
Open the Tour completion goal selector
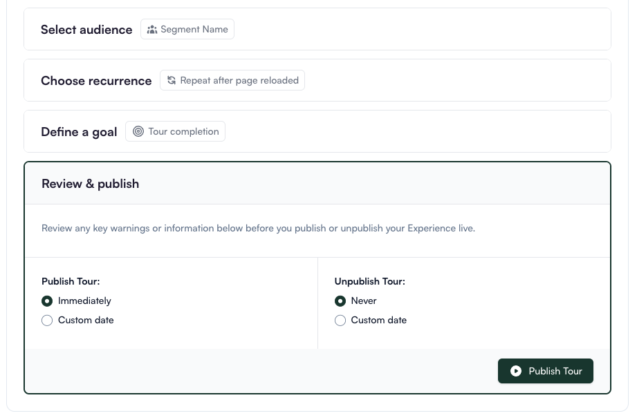click(175, 131)
